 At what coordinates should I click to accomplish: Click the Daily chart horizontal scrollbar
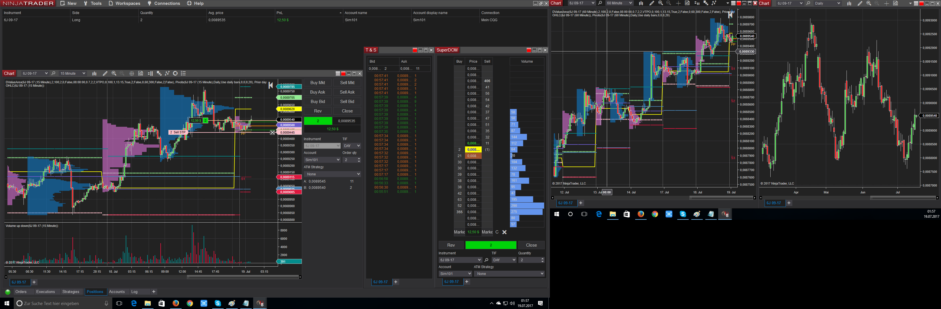point(903,198)
